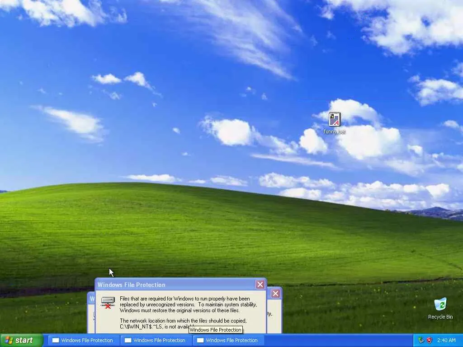Click the "Files that are required for Windows" message line
463x347 pixels.
[x=185, y=299]
